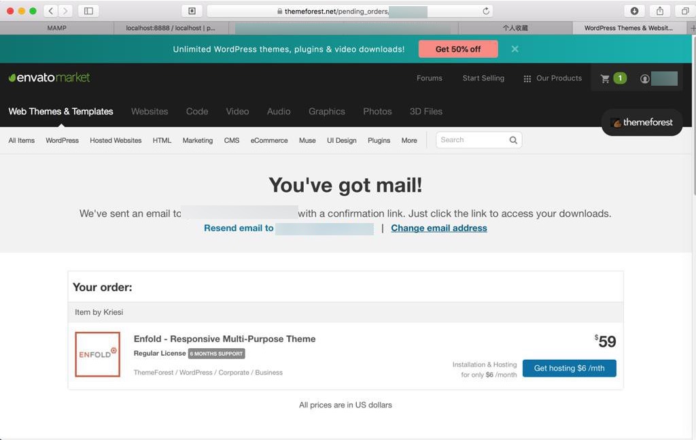Click Get hosting $6 /mth button
Viewport: 696px width, 440px height.
(569, 368)
